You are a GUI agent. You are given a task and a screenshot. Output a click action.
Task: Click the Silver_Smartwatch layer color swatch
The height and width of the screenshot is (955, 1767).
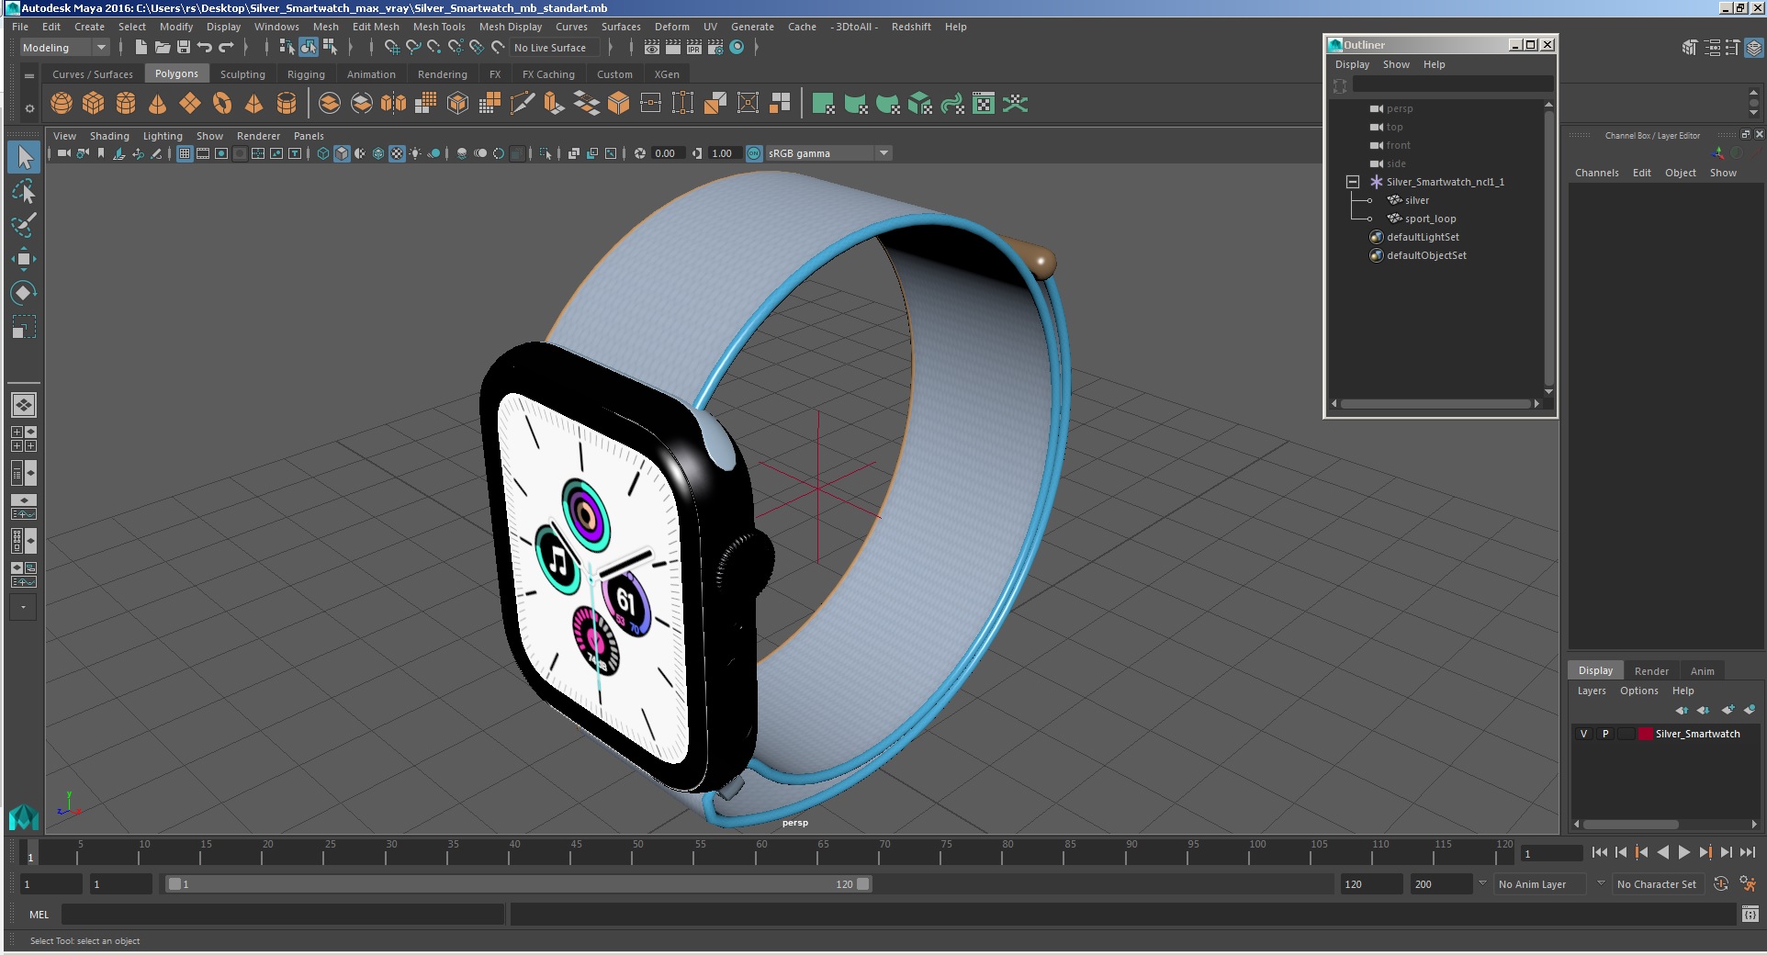(x=1646, y=734)
